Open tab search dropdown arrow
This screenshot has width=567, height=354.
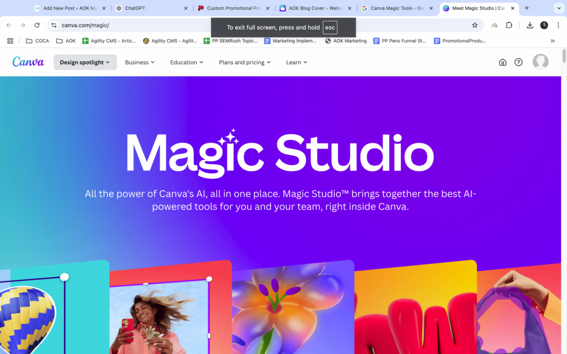[x=559, y=8]
